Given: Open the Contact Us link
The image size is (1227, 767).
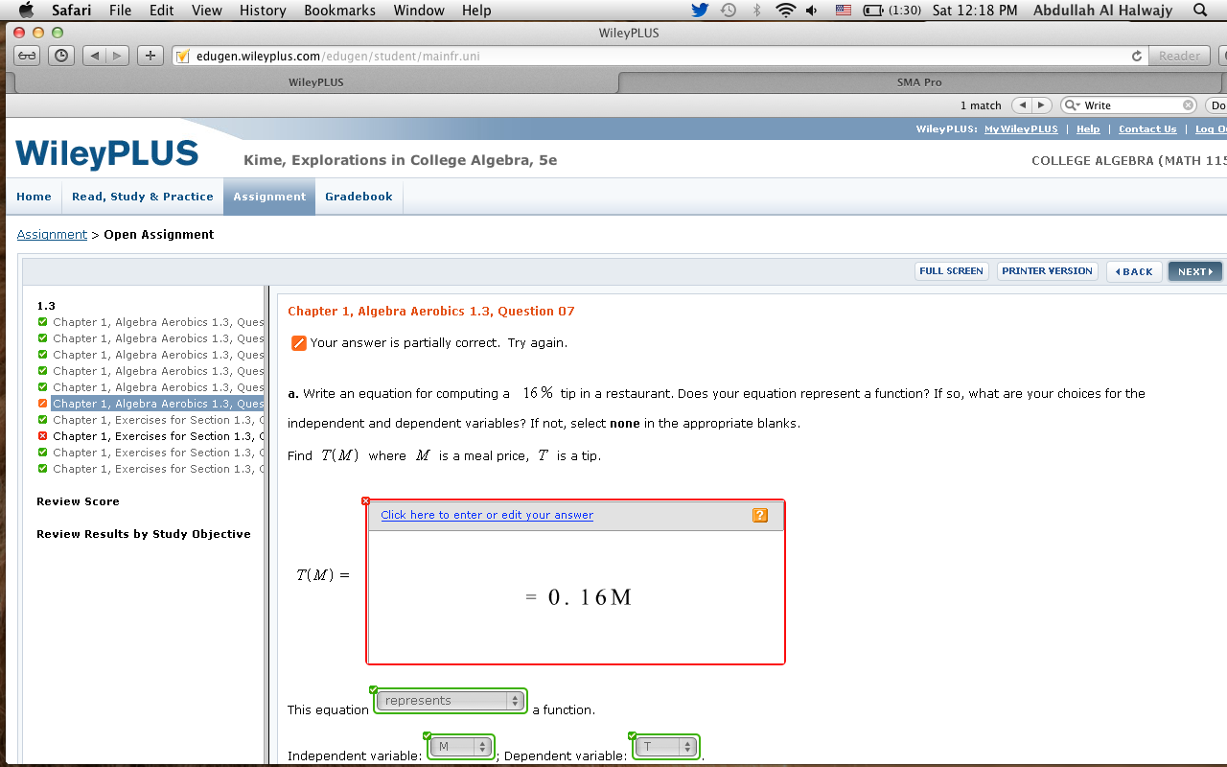Looking at the screenshot, I should coord(1147,129).
